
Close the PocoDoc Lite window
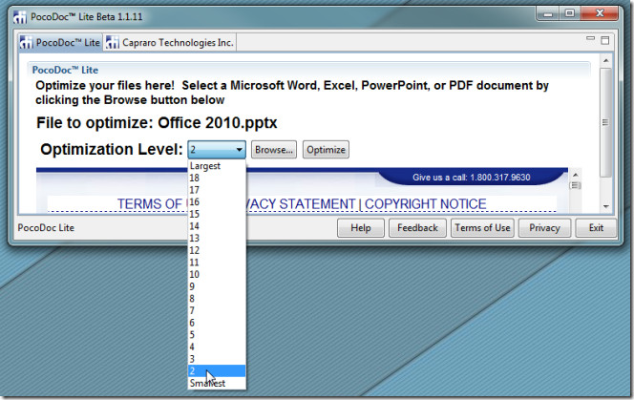600,14
